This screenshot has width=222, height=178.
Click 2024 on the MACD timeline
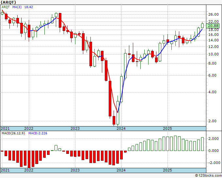pyautogui.click(x=121, y=170)
